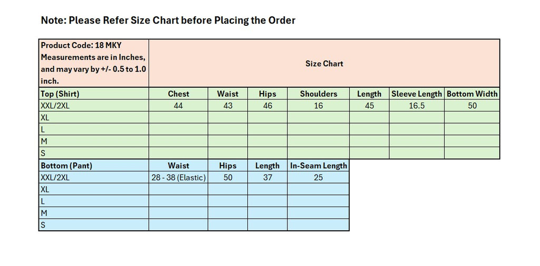Select the shirt Waist value 43
This screenshot has height=266, width=540.
coord(227,106)
